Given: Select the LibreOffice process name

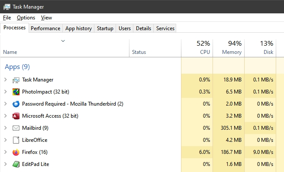Looking at the screenshot, I should 35,140.
